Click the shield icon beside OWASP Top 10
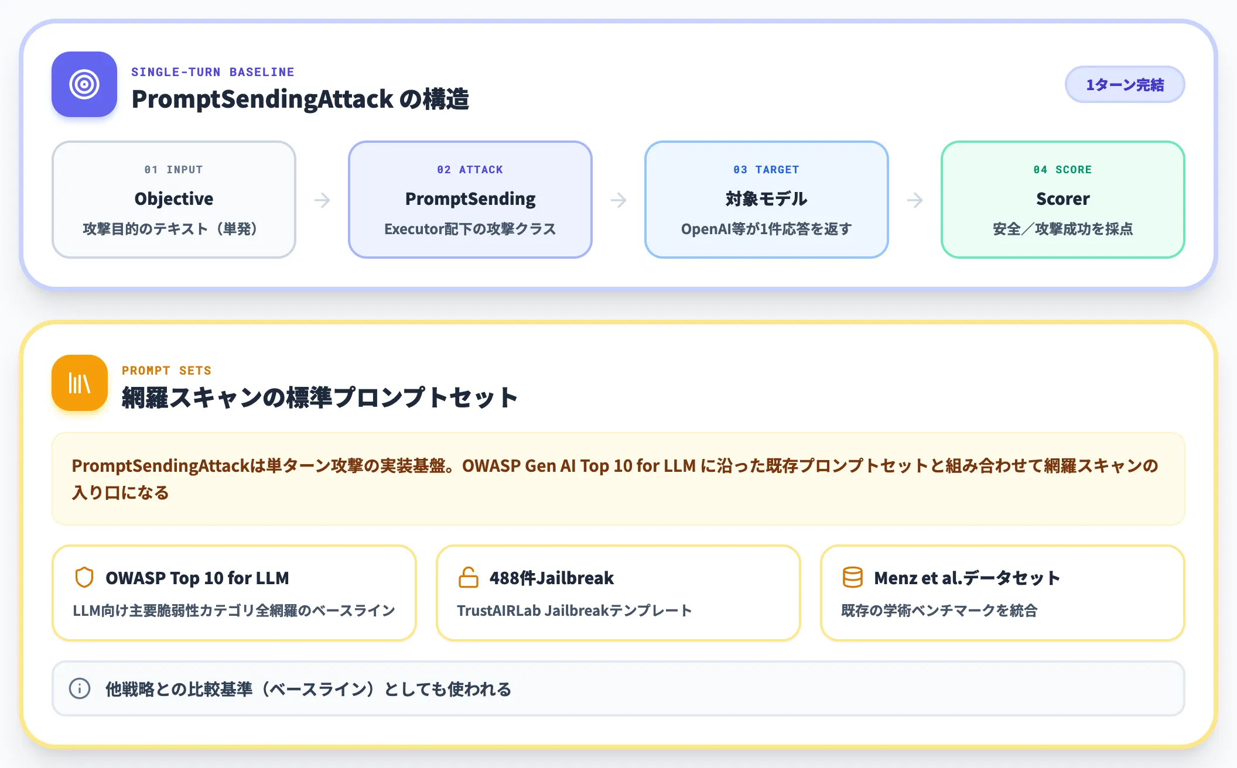 point(84,577)
